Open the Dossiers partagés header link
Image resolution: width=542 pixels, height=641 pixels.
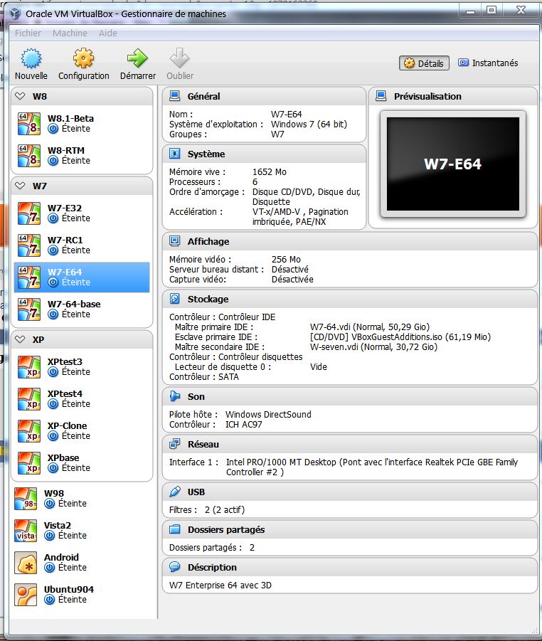point(226,530)
